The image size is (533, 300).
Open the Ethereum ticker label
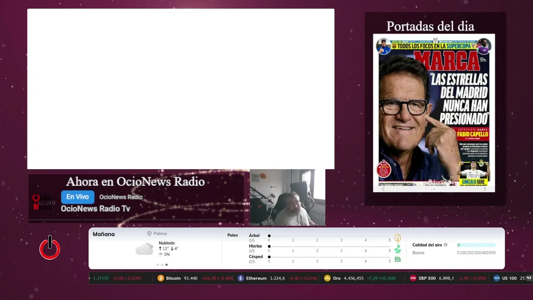256,278
